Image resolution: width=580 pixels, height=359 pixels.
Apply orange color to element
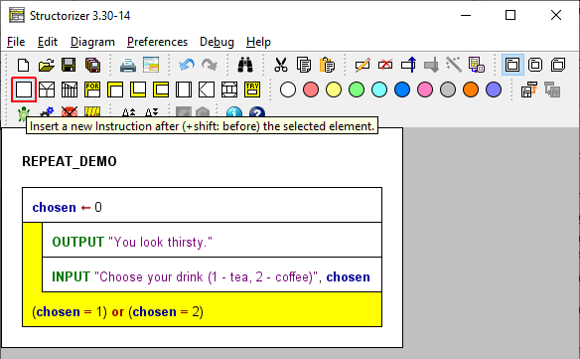tap(471, 90)
